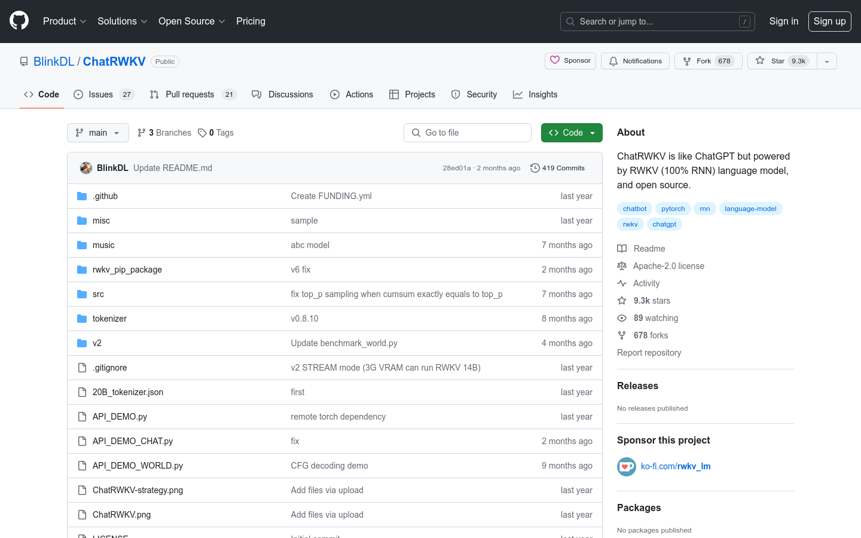Screen dimensions: 861x538
Task: Open the ChatRWKV-strategy.png file
Action: coord(138,490)
